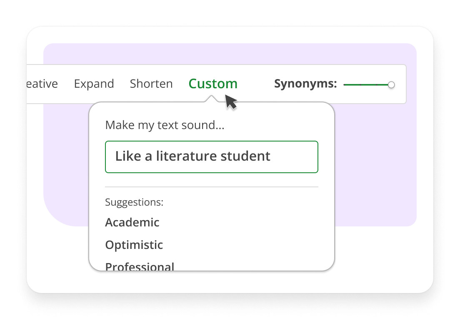
Task: Click the 'Suggestions:' label in the popup
Action: pyautogui.click(x=134, y=202)
